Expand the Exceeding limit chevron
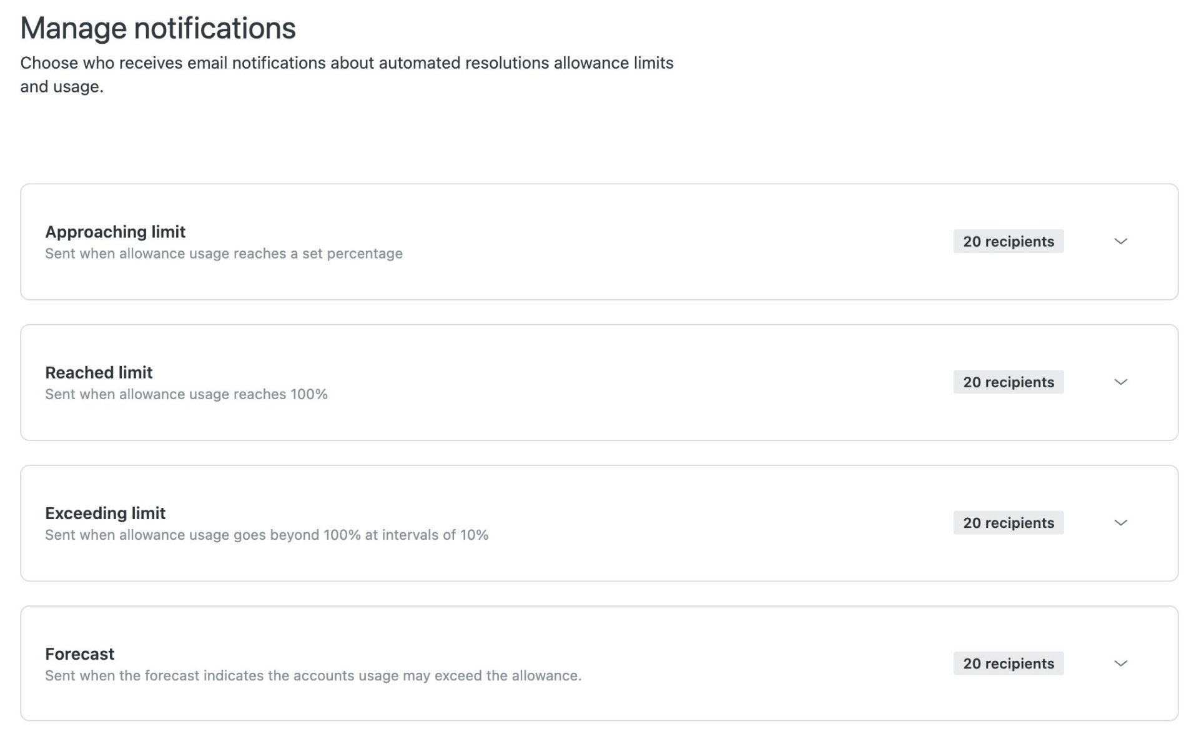 1120,522
